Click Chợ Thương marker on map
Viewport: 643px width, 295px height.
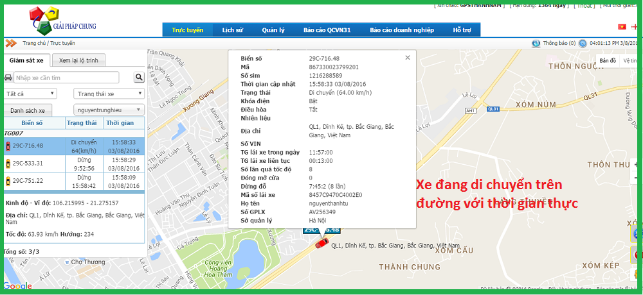click(x=84, y=262)
